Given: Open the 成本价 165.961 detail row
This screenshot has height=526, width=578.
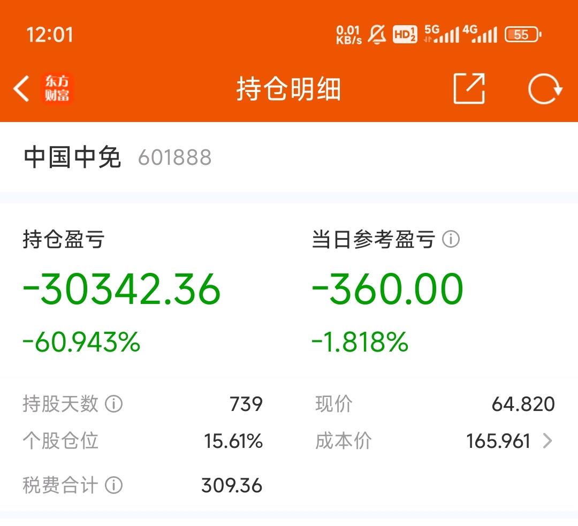Looking at the screenshot, I should (498, 441).
